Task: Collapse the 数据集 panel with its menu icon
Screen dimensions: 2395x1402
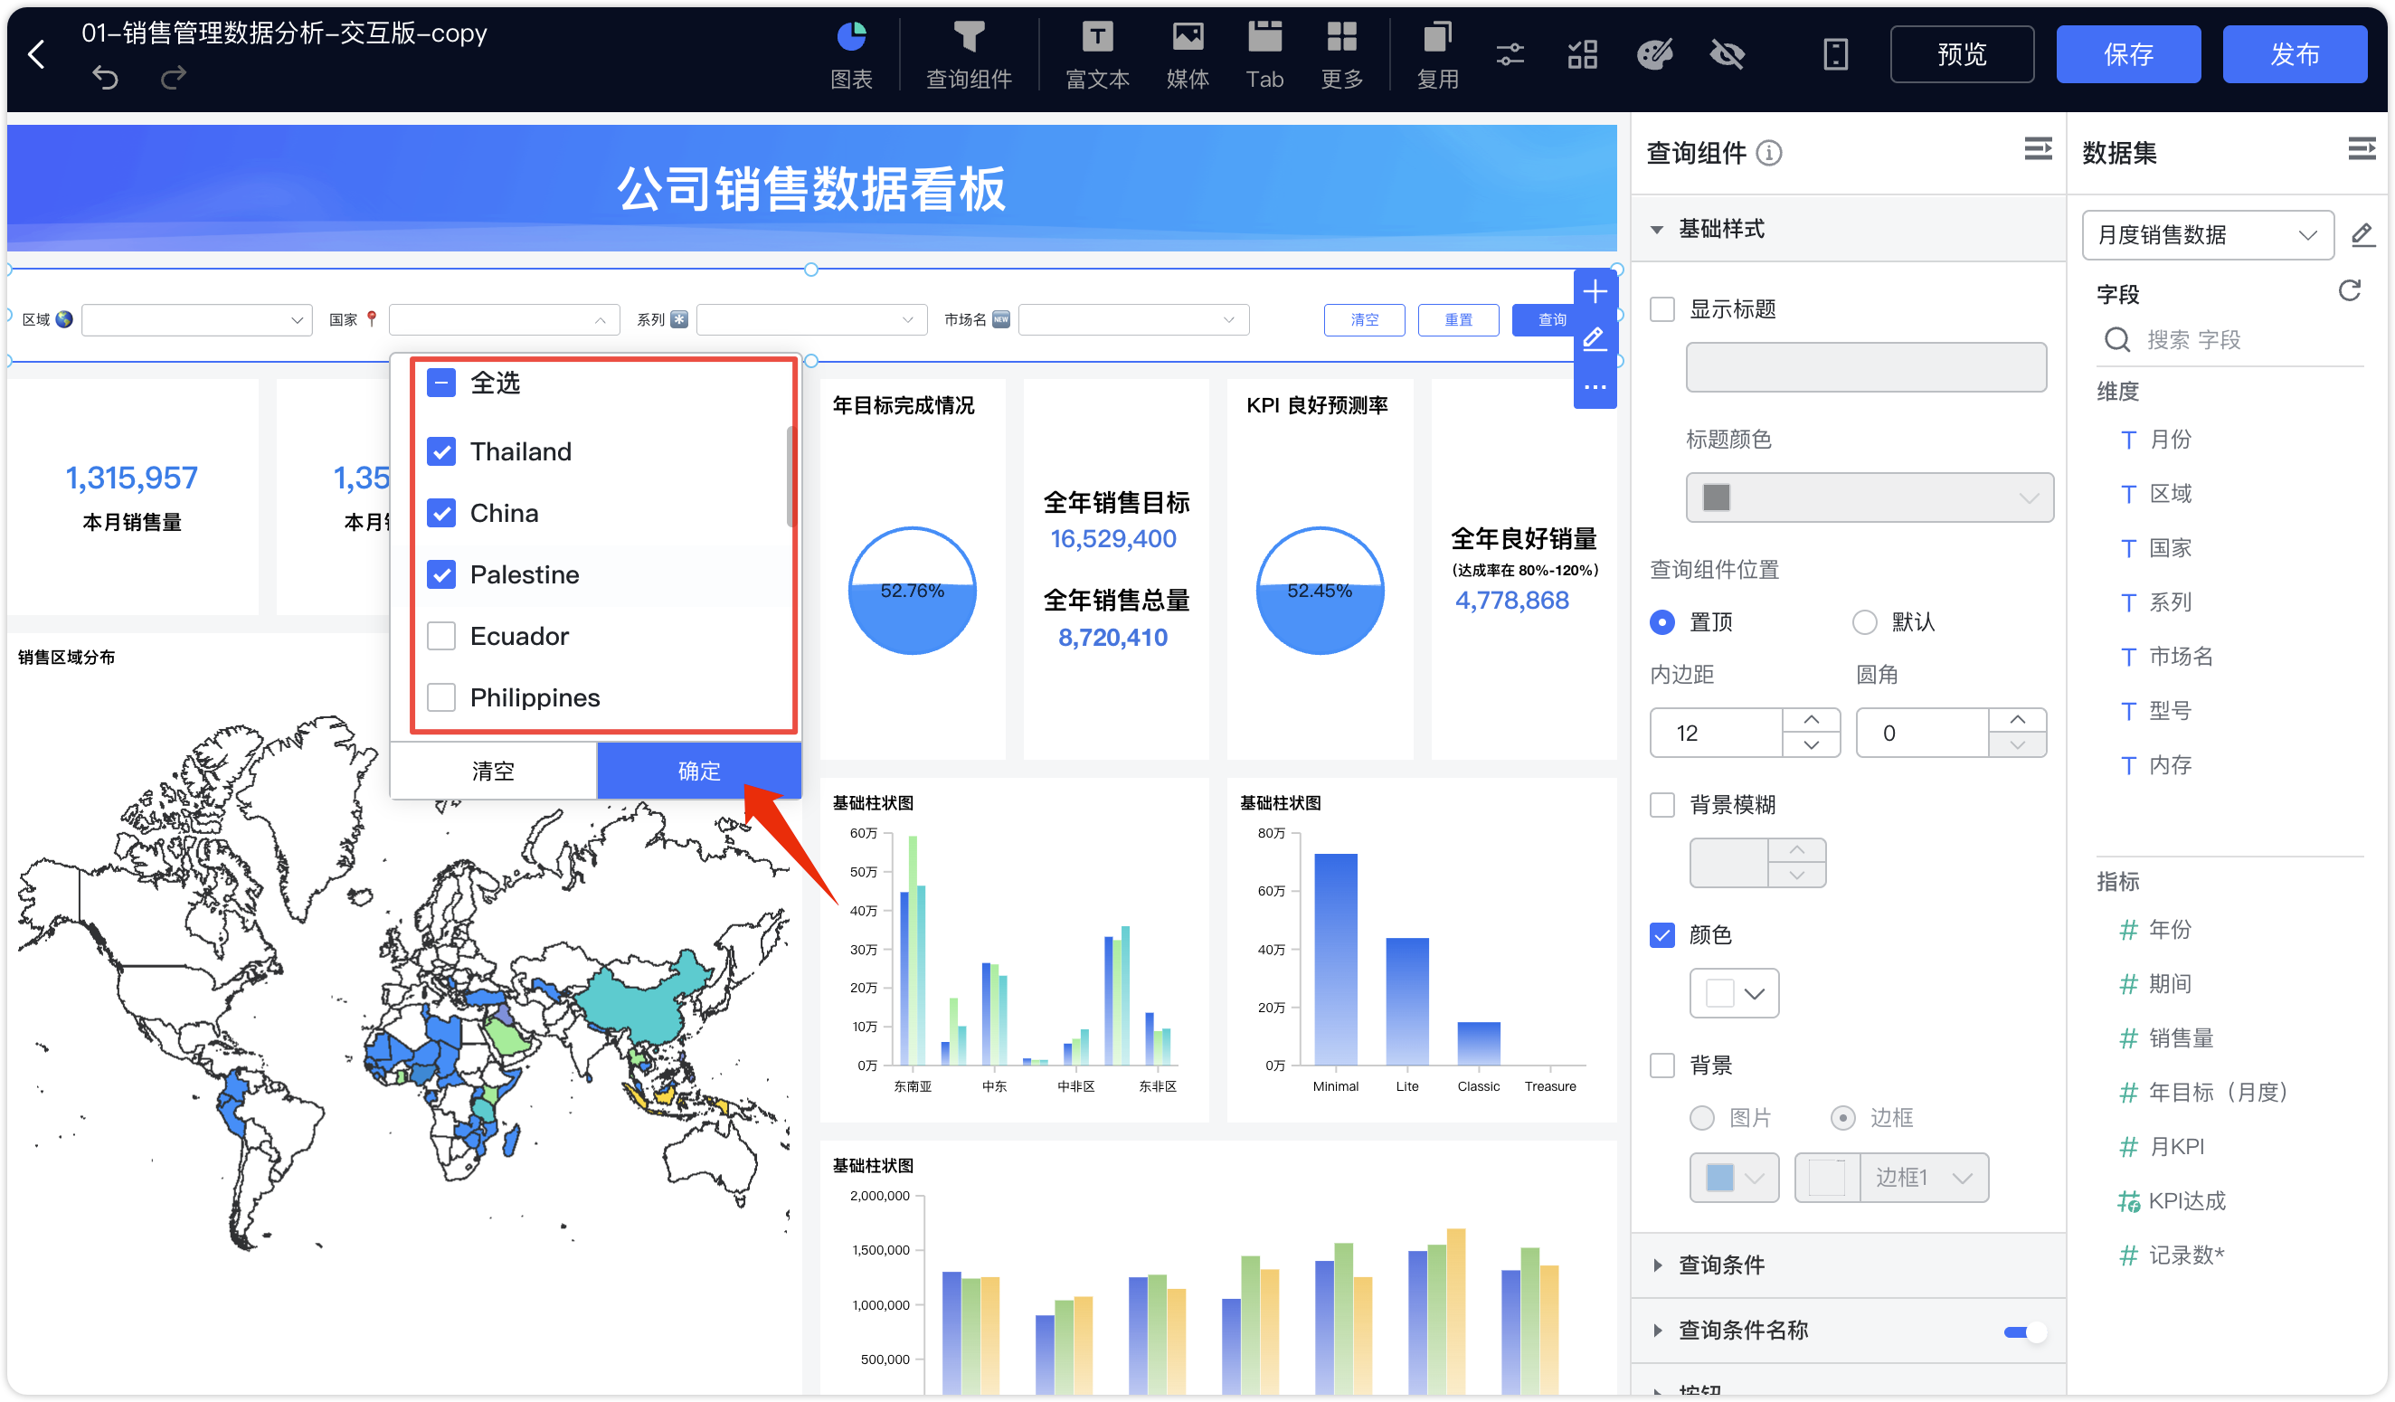Action: (x=2360, y=149)
